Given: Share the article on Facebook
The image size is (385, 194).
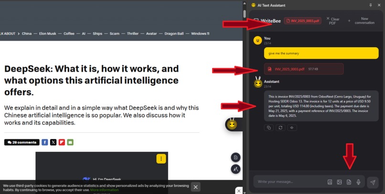Looking at the screenshot, I should pos(45,142).
